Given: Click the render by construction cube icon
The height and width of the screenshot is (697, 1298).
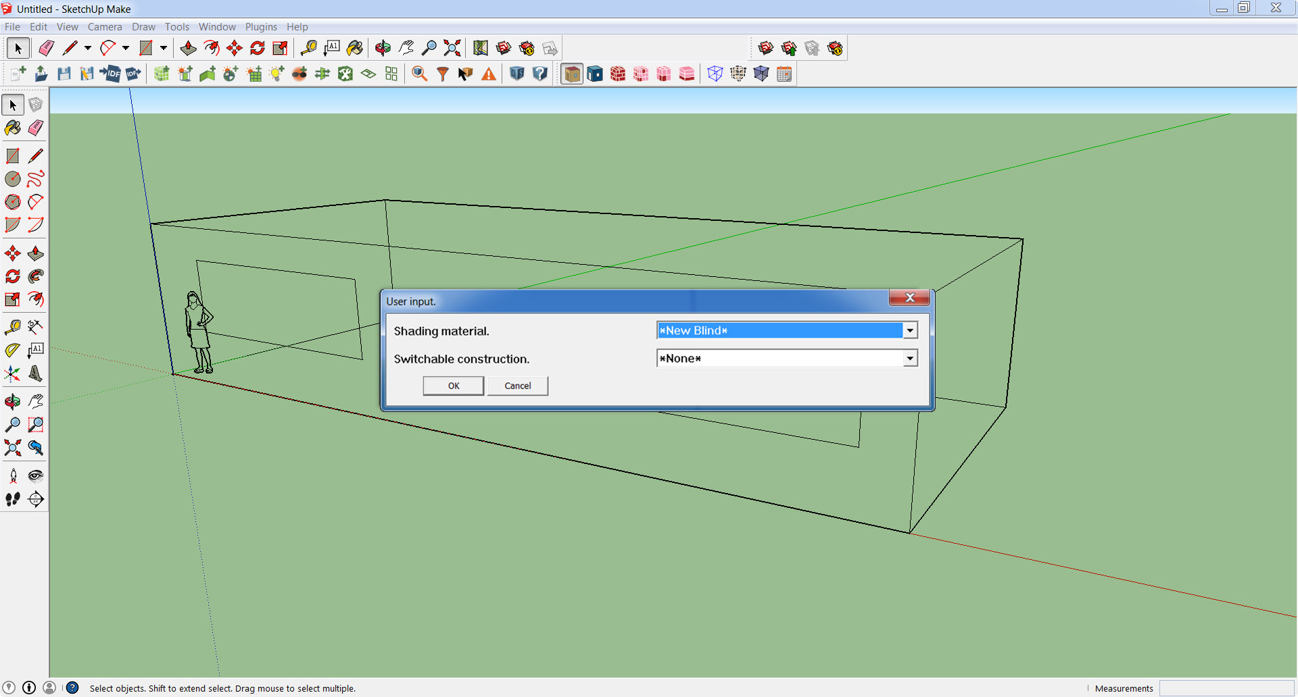Looking at the screenshot, I should click(x=619, y=74).
